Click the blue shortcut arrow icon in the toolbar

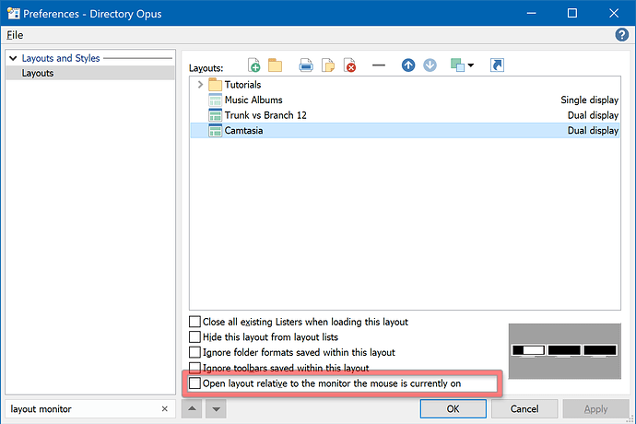(x=497, y=65)
